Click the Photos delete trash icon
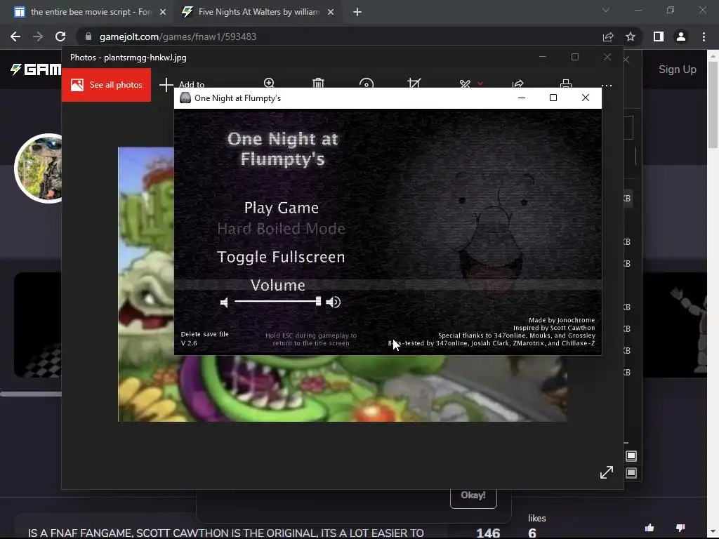This screenshot has height=539, width=719. (x=318, y=83)
